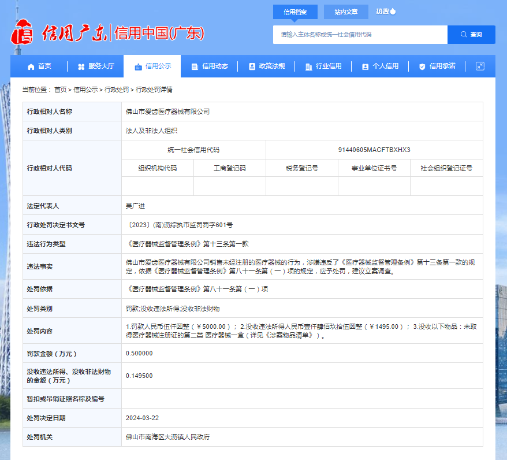This screenshot has width=507, height=460.
Task: Go to 首页 in the breadcrumb
Action: coord(60,90)
